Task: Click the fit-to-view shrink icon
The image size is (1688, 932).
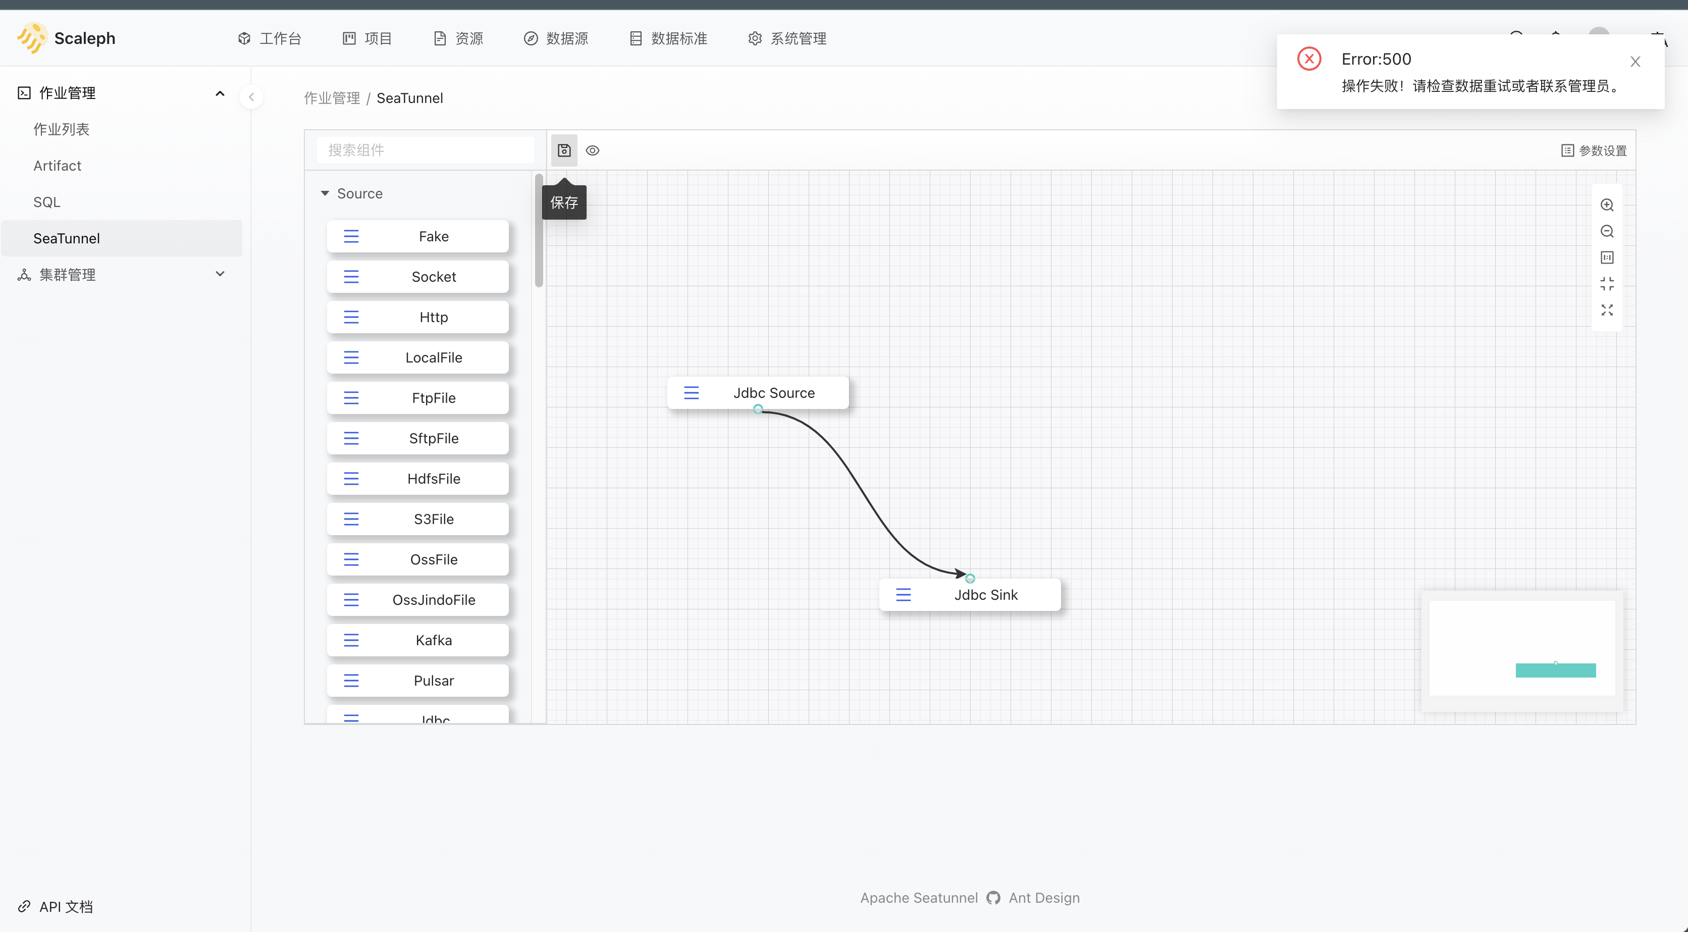Action: (1607, 284)
